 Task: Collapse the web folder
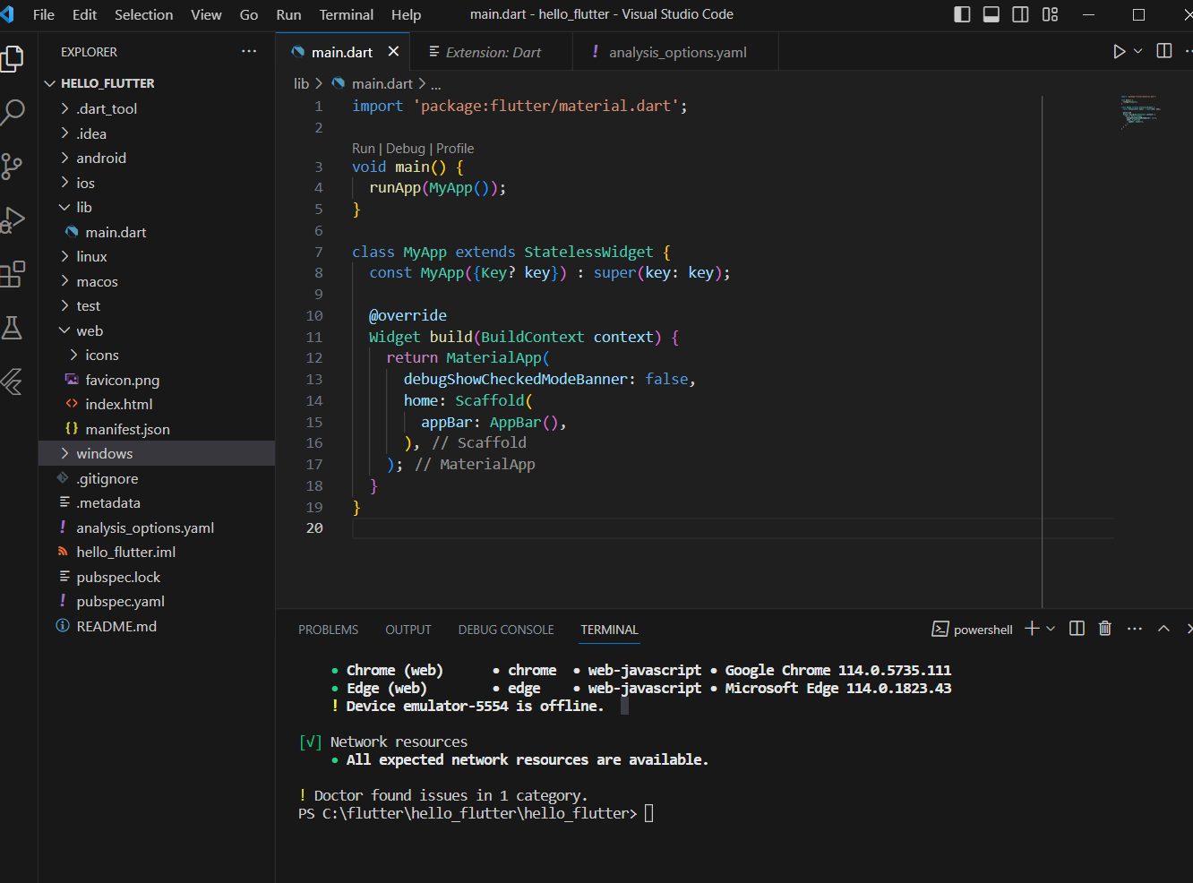pyautogui.click(x=157, y=330)
